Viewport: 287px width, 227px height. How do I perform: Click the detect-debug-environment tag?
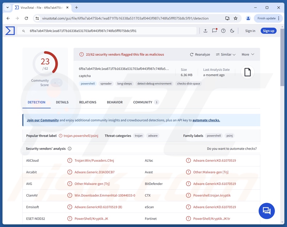[x=154, y=83]
